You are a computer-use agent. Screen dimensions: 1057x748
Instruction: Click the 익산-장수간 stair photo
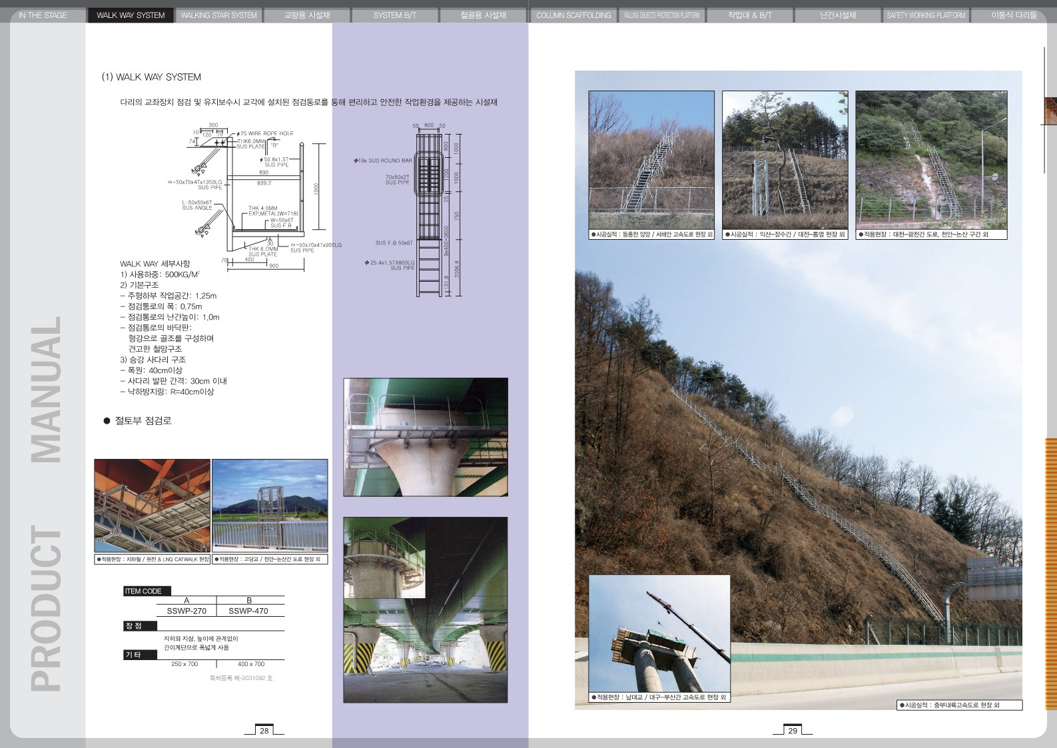[x=785, y=160]
